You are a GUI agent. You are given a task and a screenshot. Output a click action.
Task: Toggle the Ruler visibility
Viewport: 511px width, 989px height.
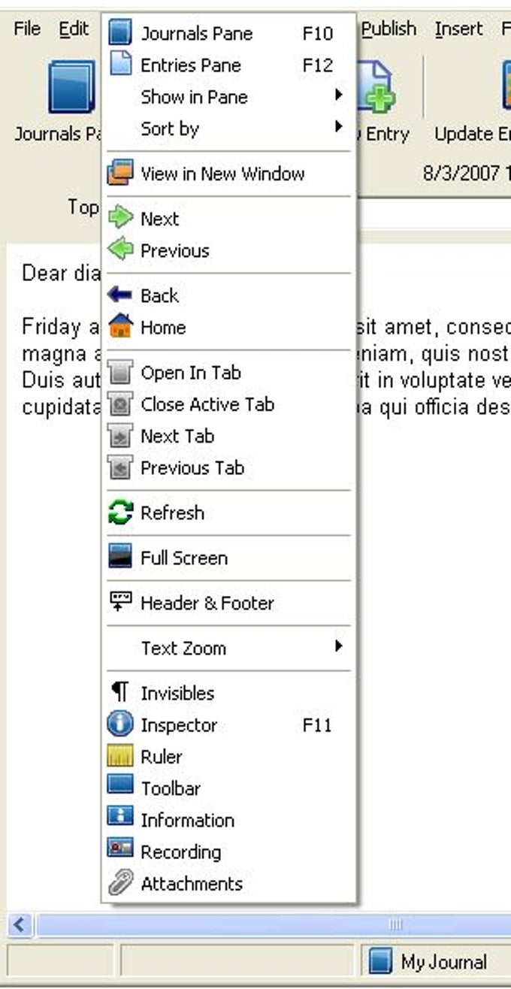coord(122,756)
